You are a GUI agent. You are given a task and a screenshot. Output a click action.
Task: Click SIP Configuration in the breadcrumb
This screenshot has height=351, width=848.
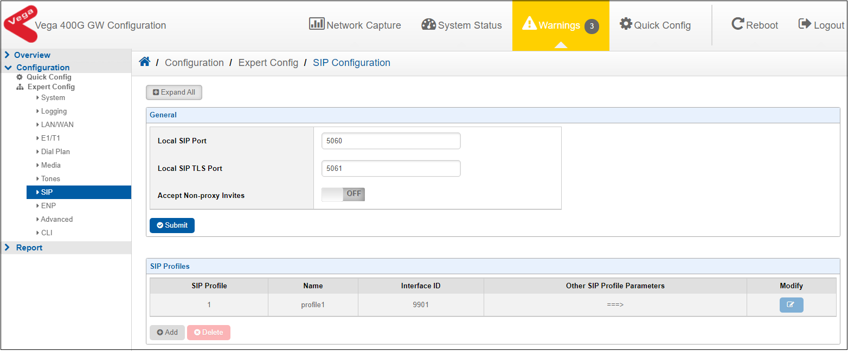pyautogui.click(x=352, y=63)
